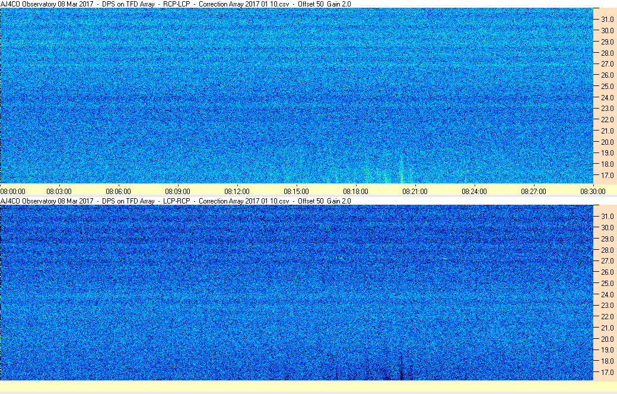
Task: Click 28.0 frequency label in LCP-RCP panel
Action: point(607,250)
